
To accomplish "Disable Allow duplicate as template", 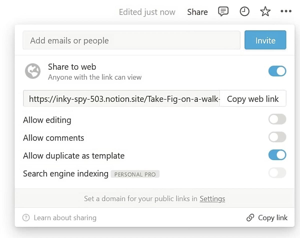I will point(277,155).
